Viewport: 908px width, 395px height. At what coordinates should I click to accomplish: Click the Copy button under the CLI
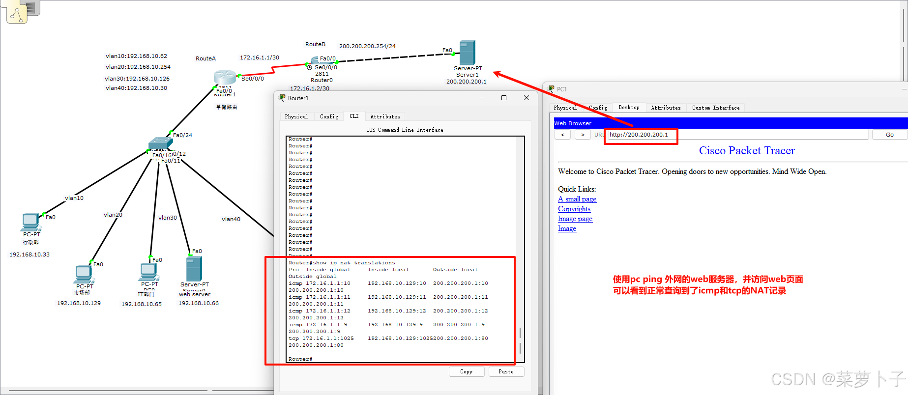pyautogui.click(x=467, y=371)
